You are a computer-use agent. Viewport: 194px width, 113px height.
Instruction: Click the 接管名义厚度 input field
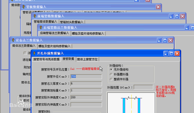tap(86, 84)
